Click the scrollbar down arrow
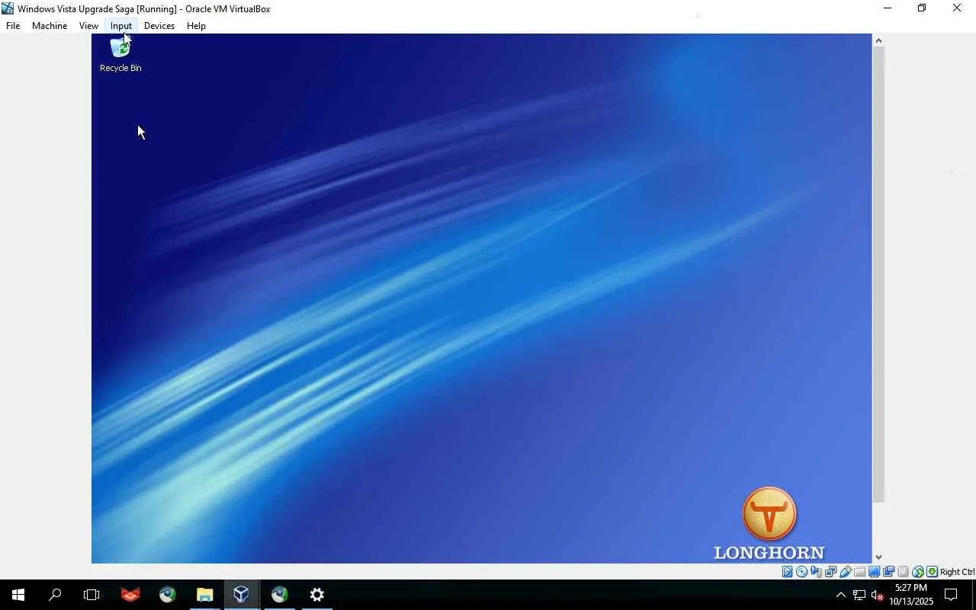The width and height of the screenshot is (976, 610). (878, 557)
